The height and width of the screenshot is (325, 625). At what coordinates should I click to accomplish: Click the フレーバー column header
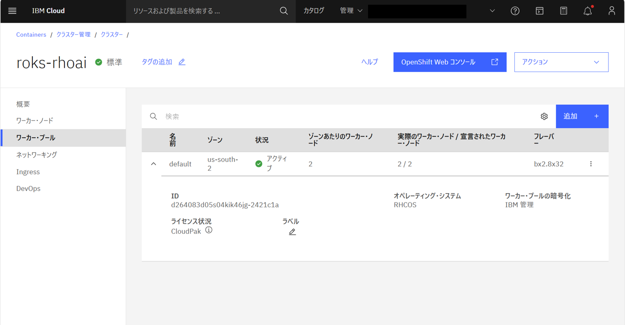click(544, 140)
